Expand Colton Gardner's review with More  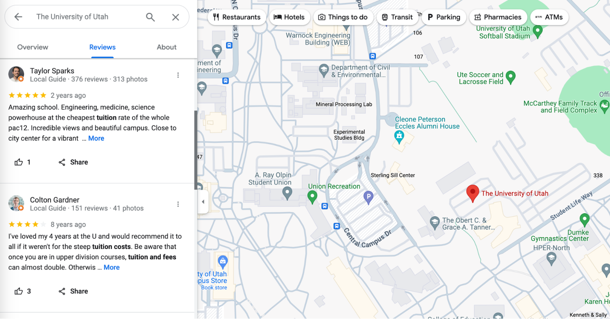pos(112,267)
